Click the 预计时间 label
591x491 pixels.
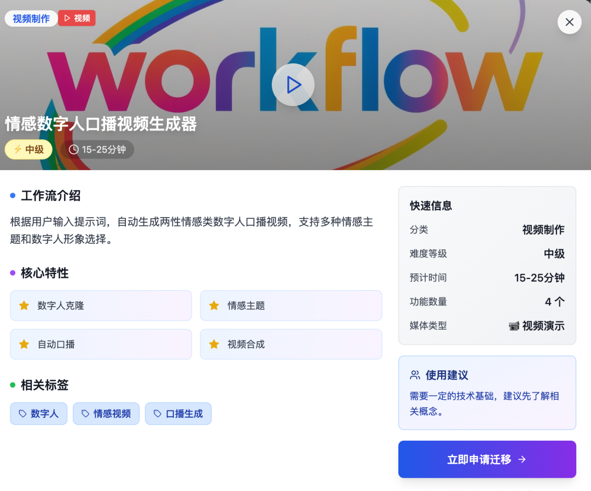428,278
